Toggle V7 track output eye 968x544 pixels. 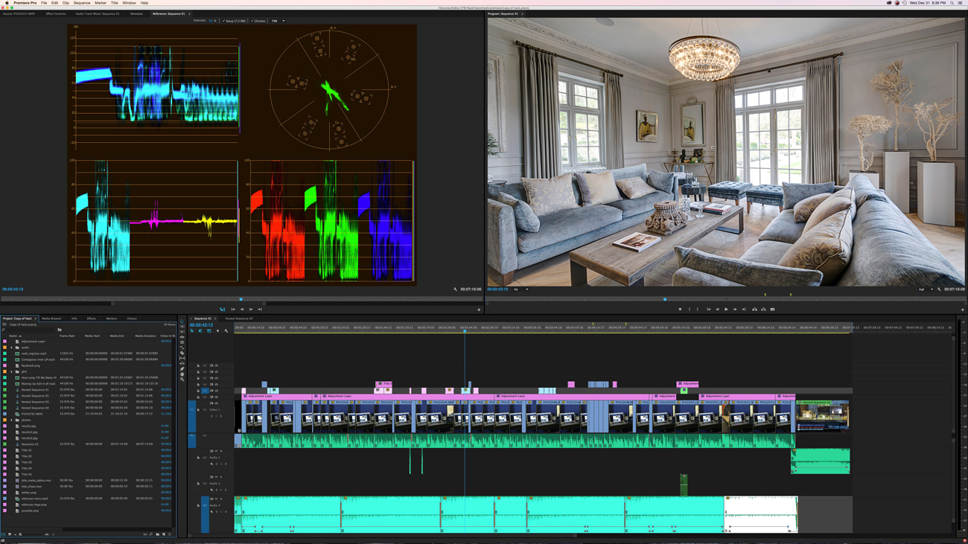[217, 365]
